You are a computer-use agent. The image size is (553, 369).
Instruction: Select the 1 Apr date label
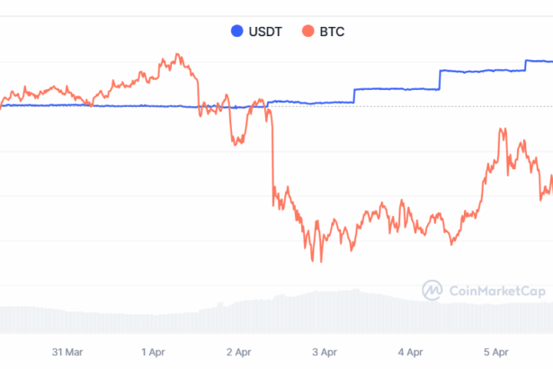pyautogui.click(x=154, y=352)
